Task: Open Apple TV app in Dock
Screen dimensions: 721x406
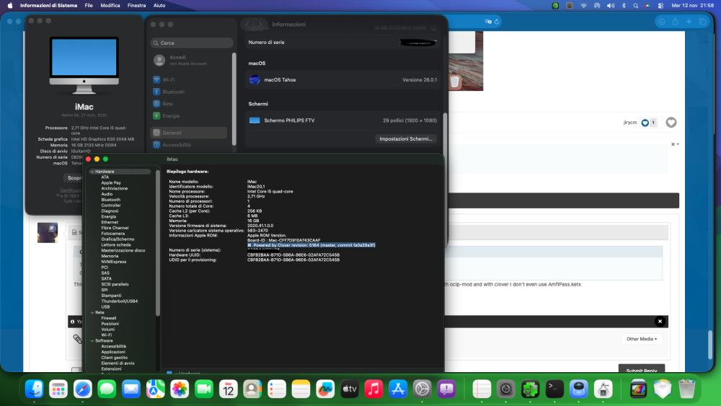Action: (x=350, y=389)
